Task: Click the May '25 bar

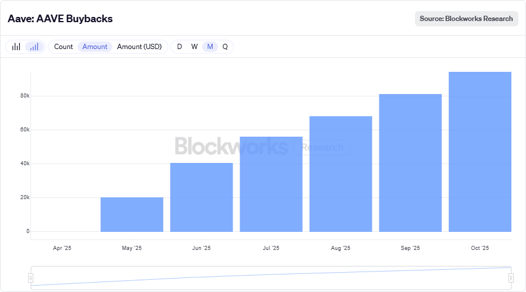Action: (131, 214)
